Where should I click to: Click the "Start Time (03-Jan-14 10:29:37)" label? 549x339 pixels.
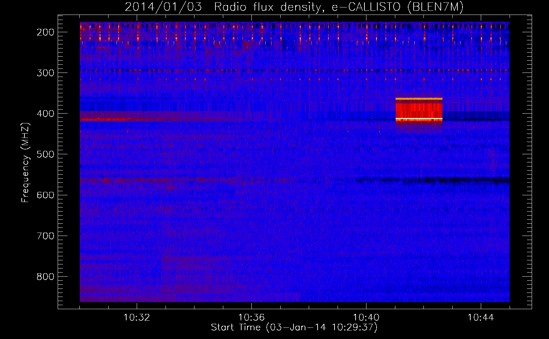(x=294, y=327)
